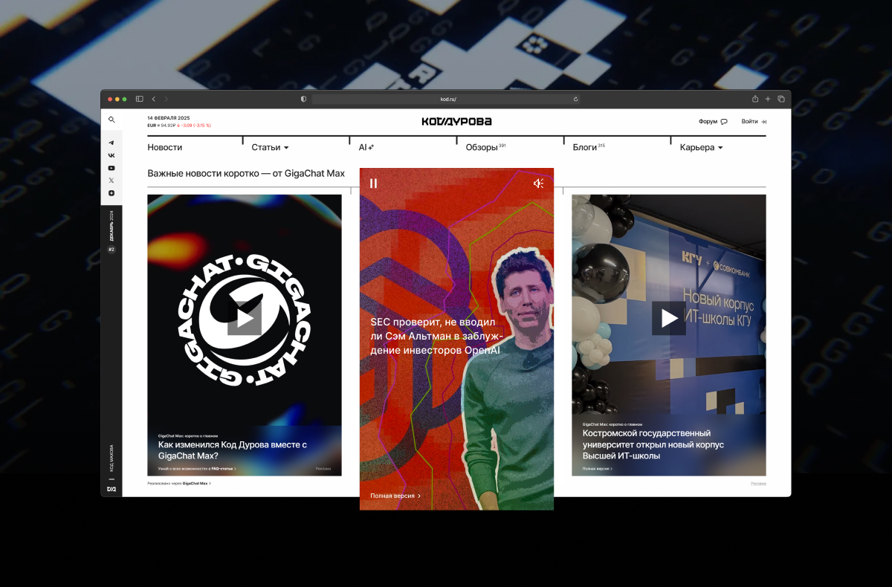Pause the Sam Altman story video
The width and height of the screenshot is (892, 587).
click(x=373, y=183)
